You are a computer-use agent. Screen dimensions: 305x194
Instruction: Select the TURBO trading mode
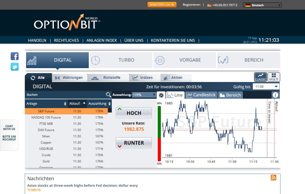click(x=121, y=60)
